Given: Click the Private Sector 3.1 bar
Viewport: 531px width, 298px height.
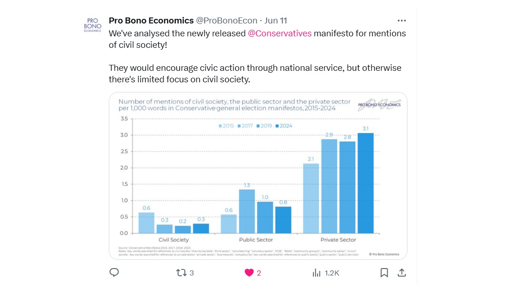Looking at the screenshot, I should (366, 183).
